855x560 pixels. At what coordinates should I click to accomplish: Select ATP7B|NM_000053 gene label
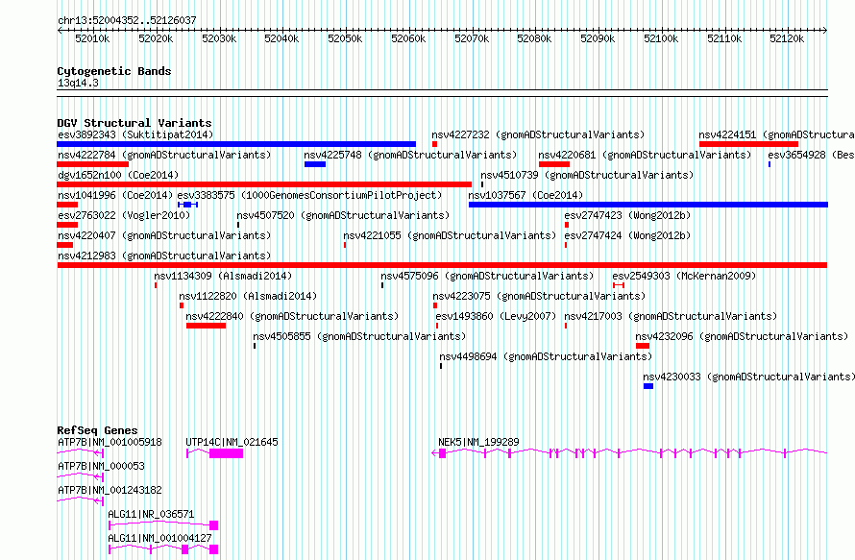102,466
